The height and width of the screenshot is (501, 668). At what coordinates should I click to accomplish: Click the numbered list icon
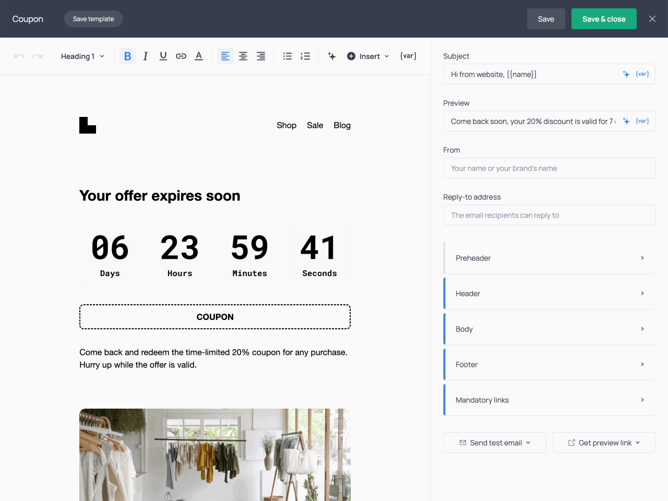(305, 56)
